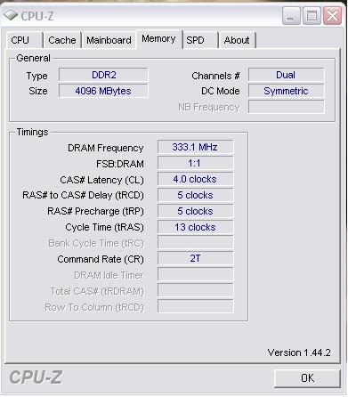Click the Channels # label
This screenshot has width=348, height=397.
coord(215,76)
